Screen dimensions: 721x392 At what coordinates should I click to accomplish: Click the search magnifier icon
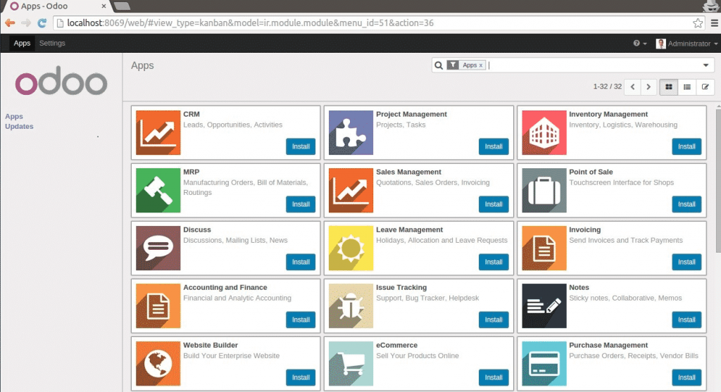point(439,65)
